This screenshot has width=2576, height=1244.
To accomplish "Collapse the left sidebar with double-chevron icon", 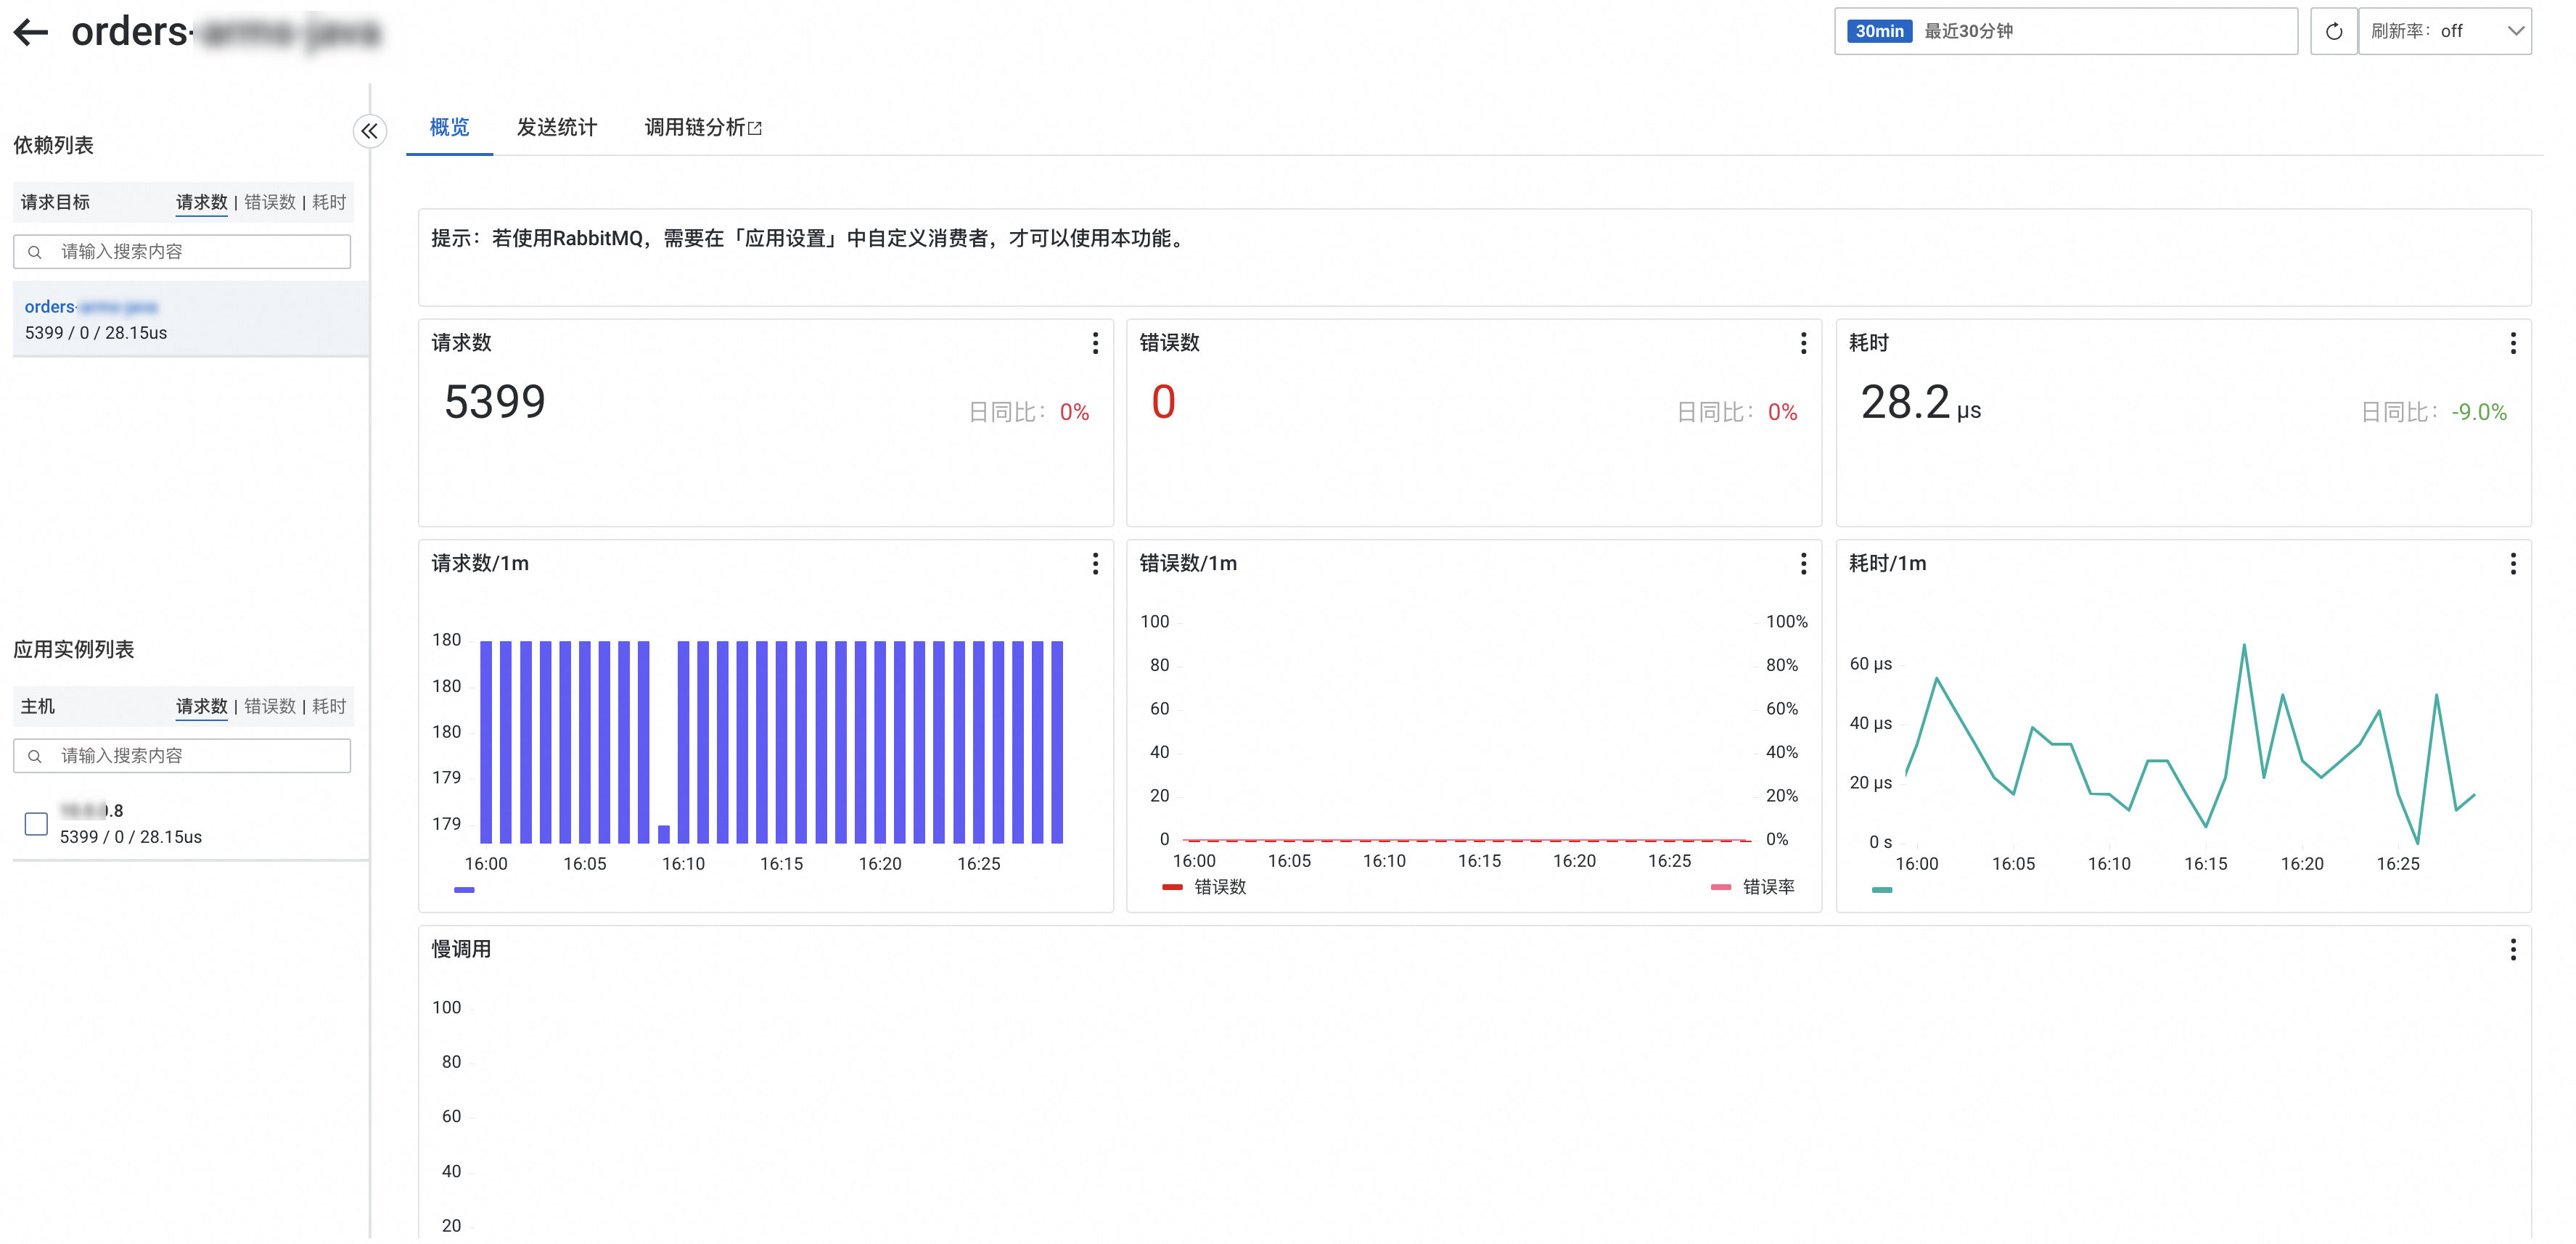I will [x=369, y=131].
